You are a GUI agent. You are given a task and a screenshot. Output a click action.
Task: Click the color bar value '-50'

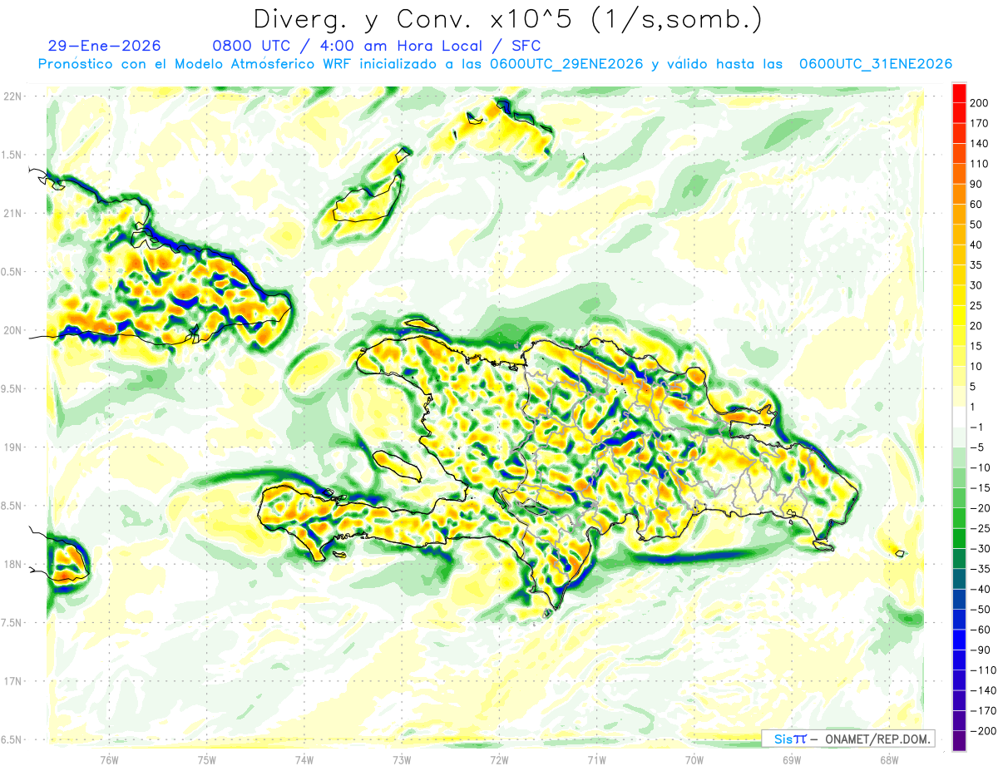coord(981,609)
